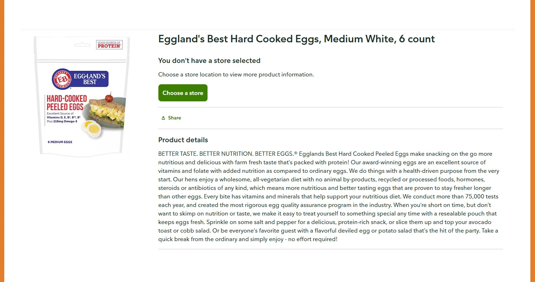Click the egg salad sandwich picture
The width and height of the screenshot is (535, 282).
click(107, 110)
